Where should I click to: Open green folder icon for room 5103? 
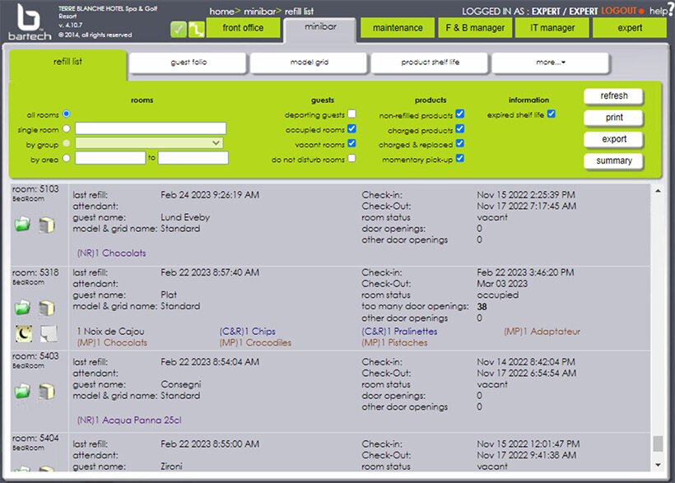[22, 225]
